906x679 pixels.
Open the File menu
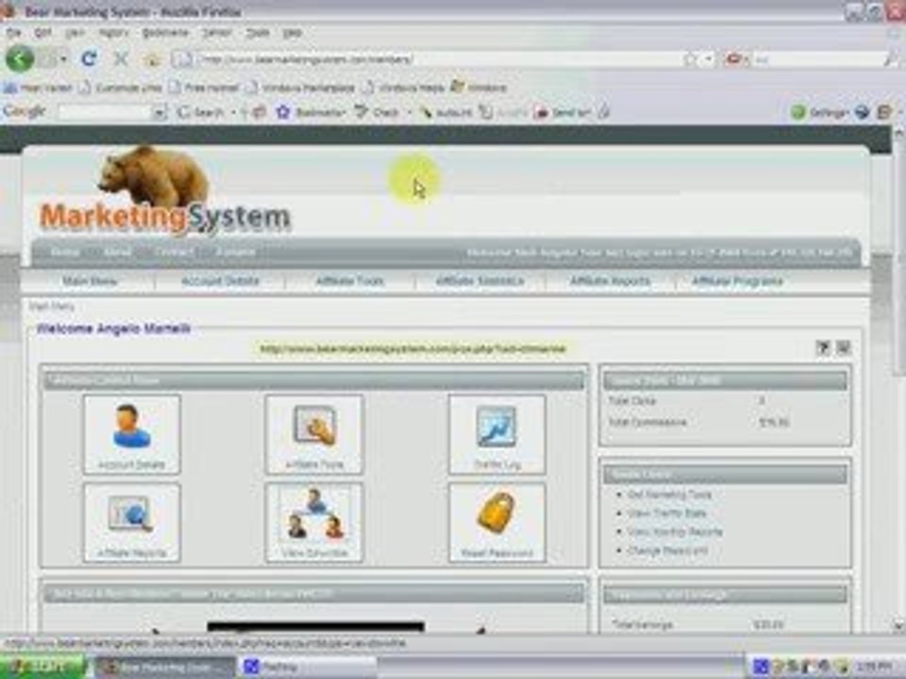[x=13, y=32]
